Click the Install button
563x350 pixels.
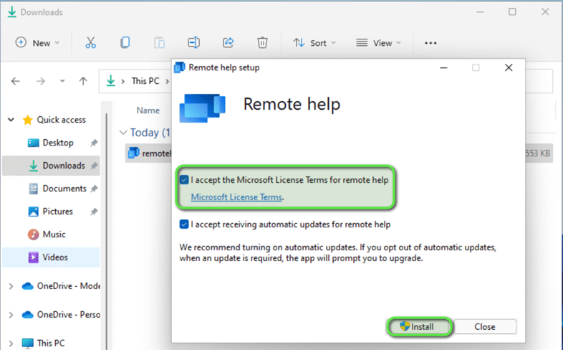pyautogui.click(x=420, y=326)
